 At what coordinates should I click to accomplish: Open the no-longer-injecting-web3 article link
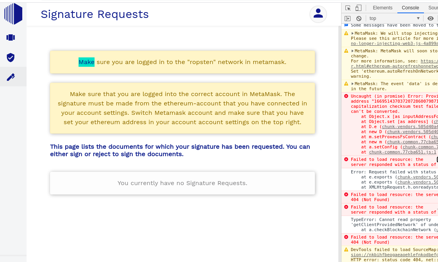(x=394, y=43)
